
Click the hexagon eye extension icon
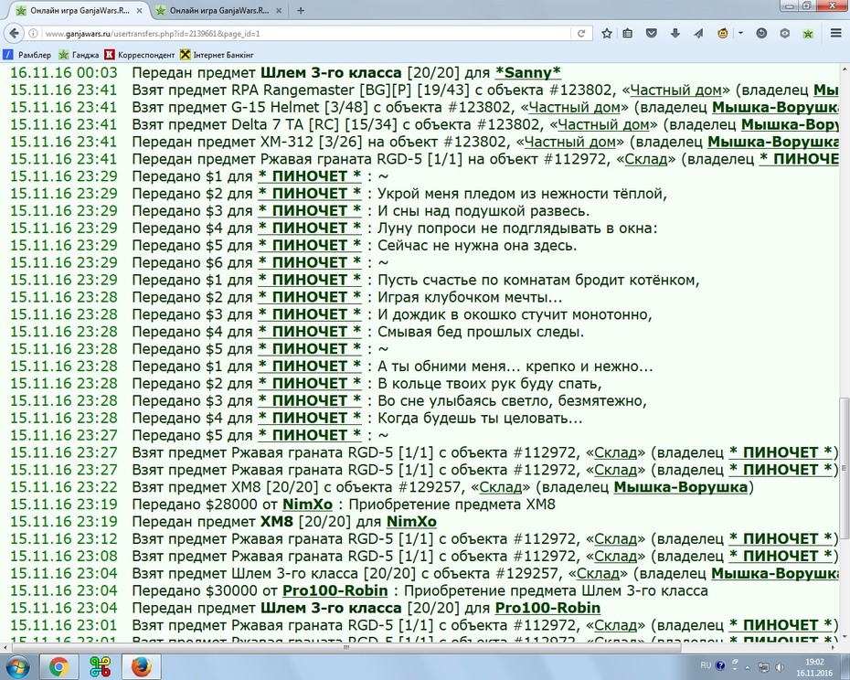tap(785, 34)
